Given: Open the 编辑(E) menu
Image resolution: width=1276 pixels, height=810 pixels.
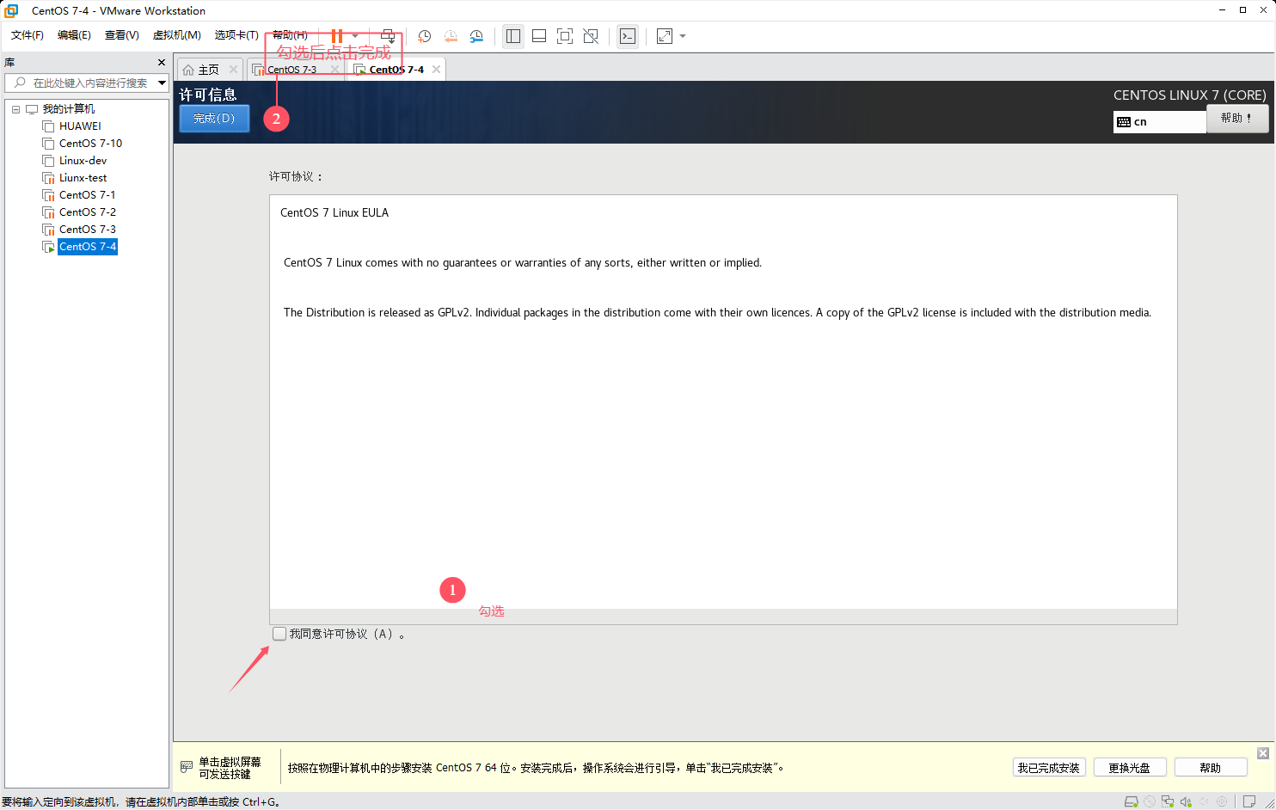Looking at the screenshot, I should click(74, 35).
